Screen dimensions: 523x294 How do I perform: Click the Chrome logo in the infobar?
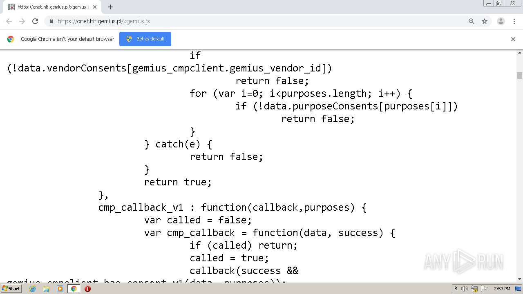coord(11,39)
